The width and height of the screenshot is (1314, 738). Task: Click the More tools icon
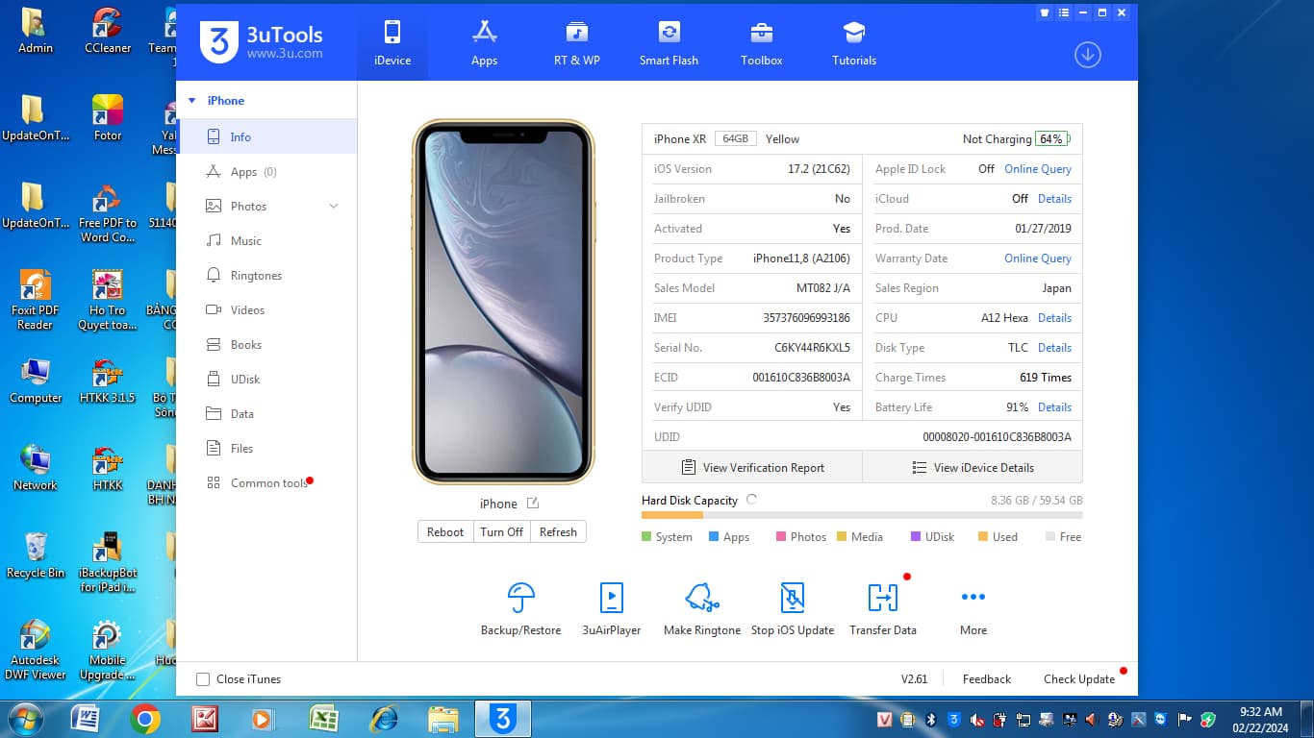973,597
